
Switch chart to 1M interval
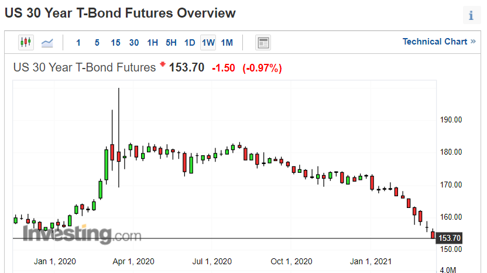click(227, 43)
